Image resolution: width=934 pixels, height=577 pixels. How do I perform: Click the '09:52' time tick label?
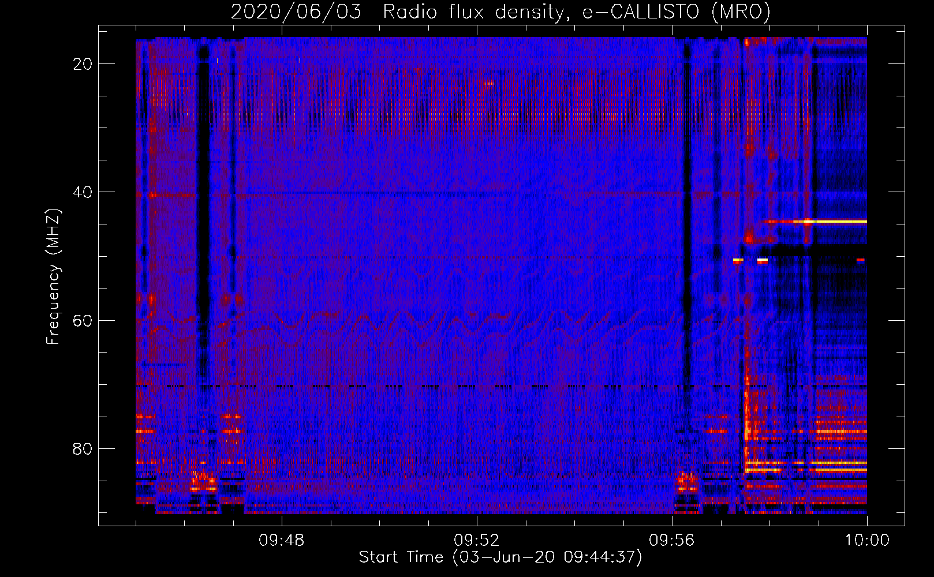click(477, 541)
